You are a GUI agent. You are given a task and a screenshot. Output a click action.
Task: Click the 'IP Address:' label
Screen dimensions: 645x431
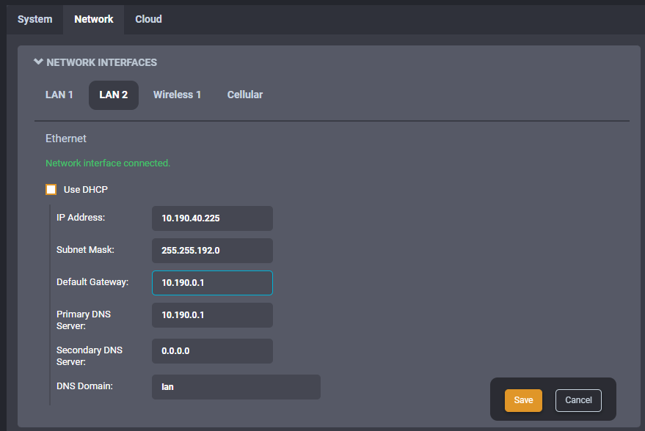click(x=81, y=218)
